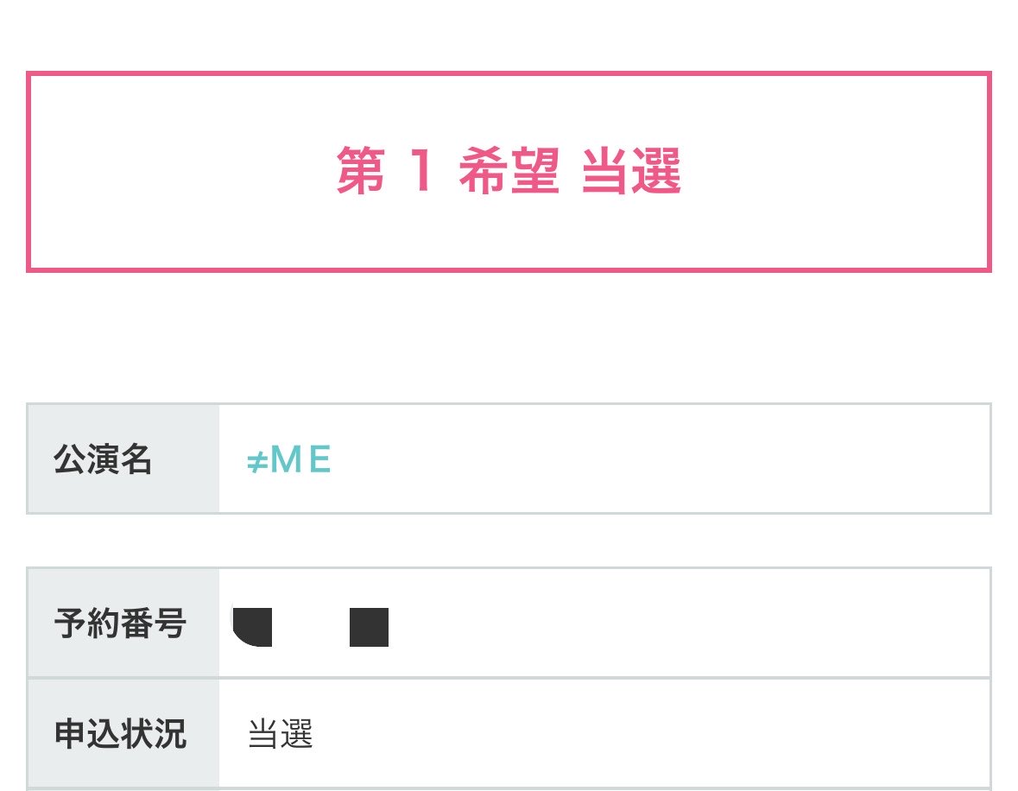Select the 公演名 label cell
The width and height of the screenshot is (1018, 791).
pyautogui.click(x=123, y=459)
